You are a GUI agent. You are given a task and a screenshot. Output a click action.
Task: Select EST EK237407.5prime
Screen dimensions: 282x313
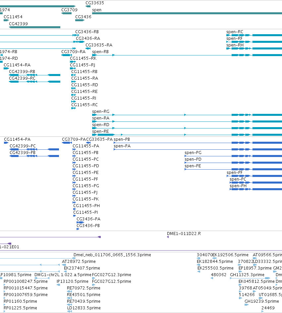(65, 272)
